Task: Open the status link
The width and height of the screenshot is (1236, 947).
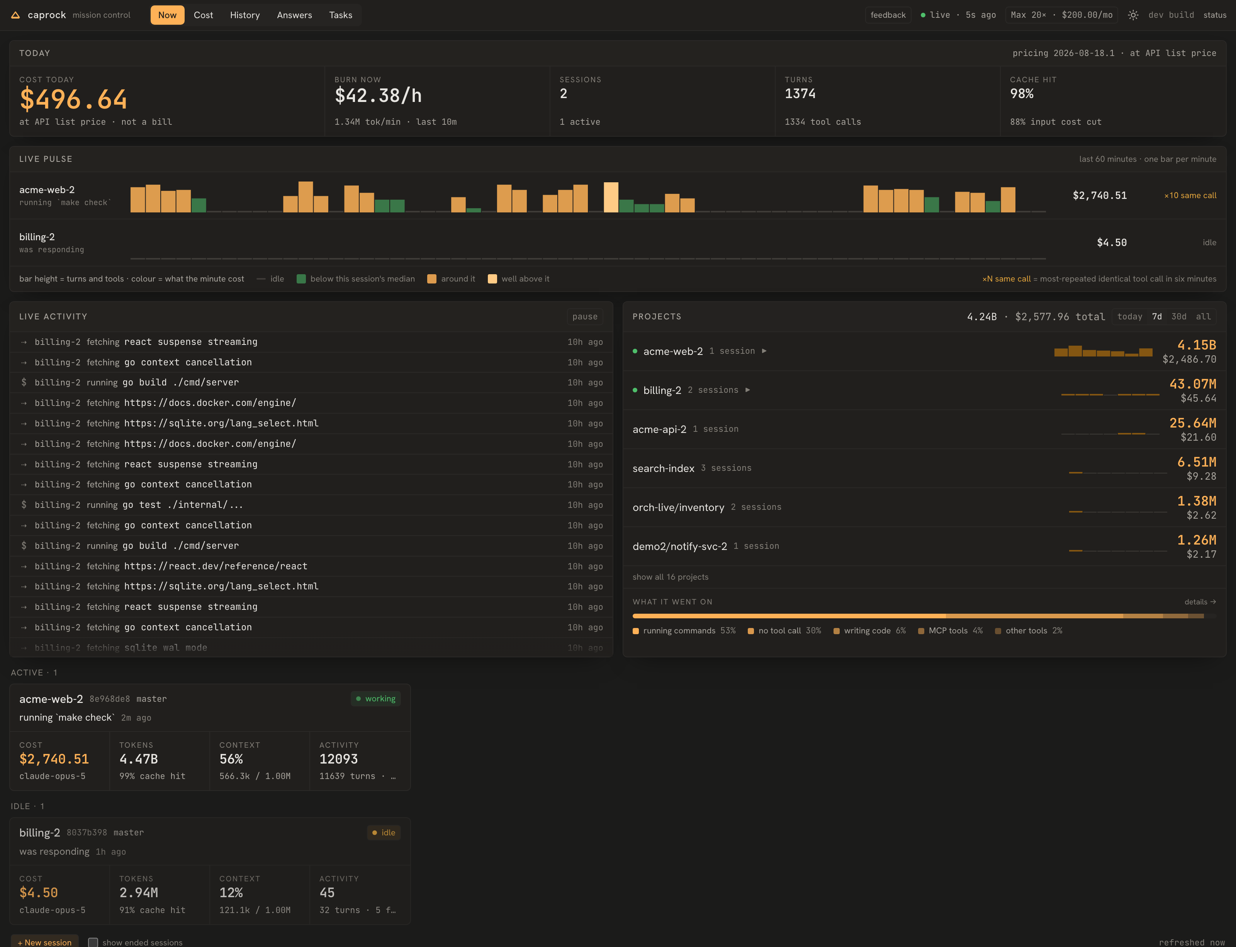Action: (x=1215, y=15)
